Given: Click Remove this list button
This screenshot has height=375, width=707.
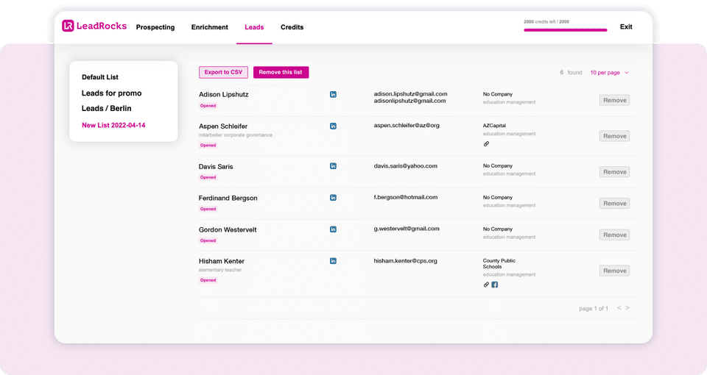Looking at the screenshot, I should [x=281, y=72].
